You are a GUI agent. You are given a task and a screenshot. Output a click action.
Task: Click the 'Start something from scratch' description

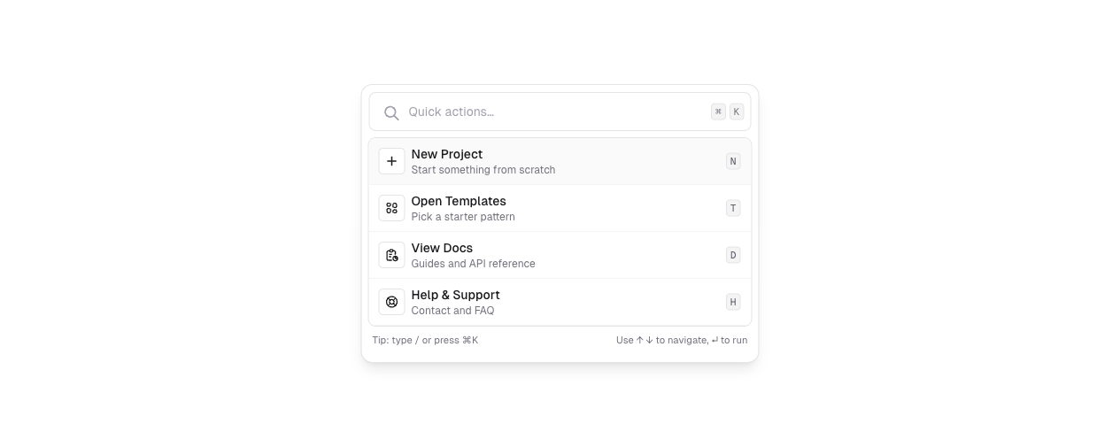coord(483,170)
